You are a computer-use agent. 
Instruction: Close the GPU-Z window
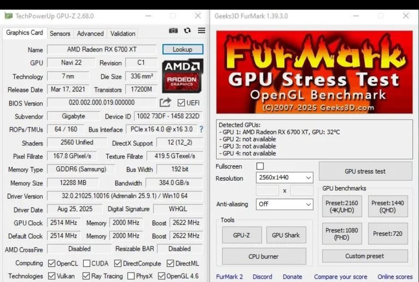[x=198, y=16]
